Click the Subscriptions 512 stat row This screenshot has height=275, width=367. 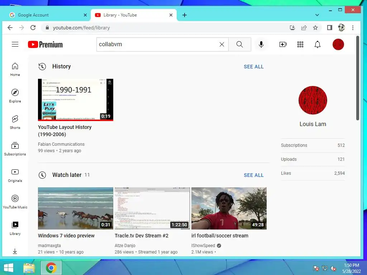(313, 145)
